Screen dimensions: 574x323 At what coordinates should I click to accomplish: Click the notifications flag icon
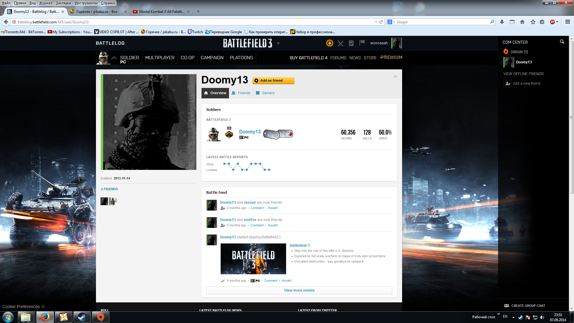point(362,43)
